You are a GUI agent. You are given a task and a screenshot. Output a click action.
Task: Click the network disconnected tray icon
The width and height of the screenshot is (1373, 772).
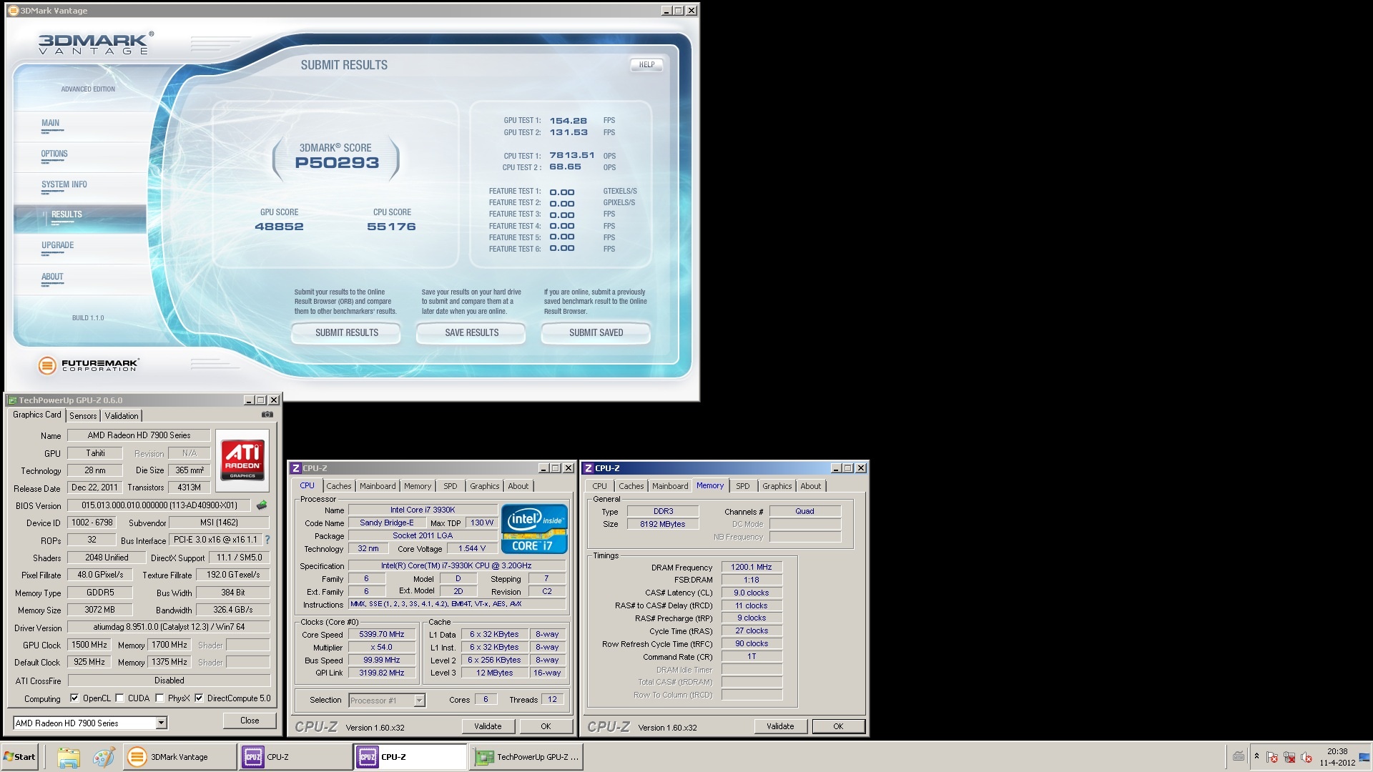pyautogui.click(x=1289, y=757)
